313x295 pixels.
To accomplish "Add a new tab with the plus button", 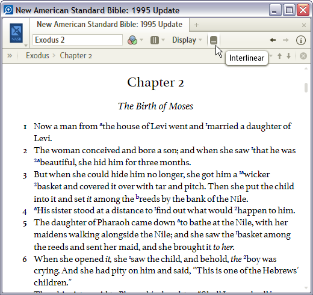I will click(x=196, y=25).
